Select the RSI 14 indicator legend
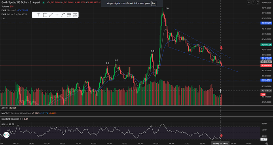 tap(8, 124)
